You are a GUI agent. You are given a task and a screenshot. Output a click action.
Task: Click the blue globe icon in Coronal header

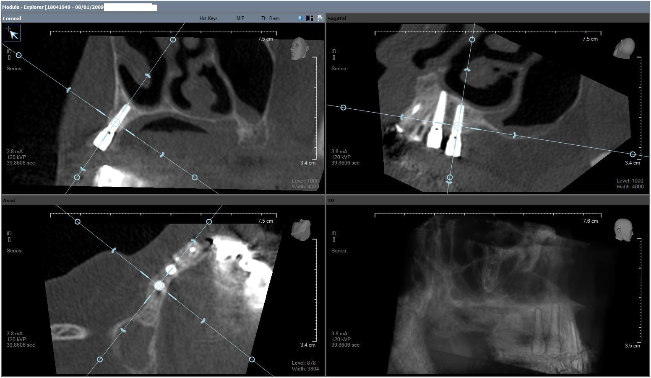coord(300,18)
